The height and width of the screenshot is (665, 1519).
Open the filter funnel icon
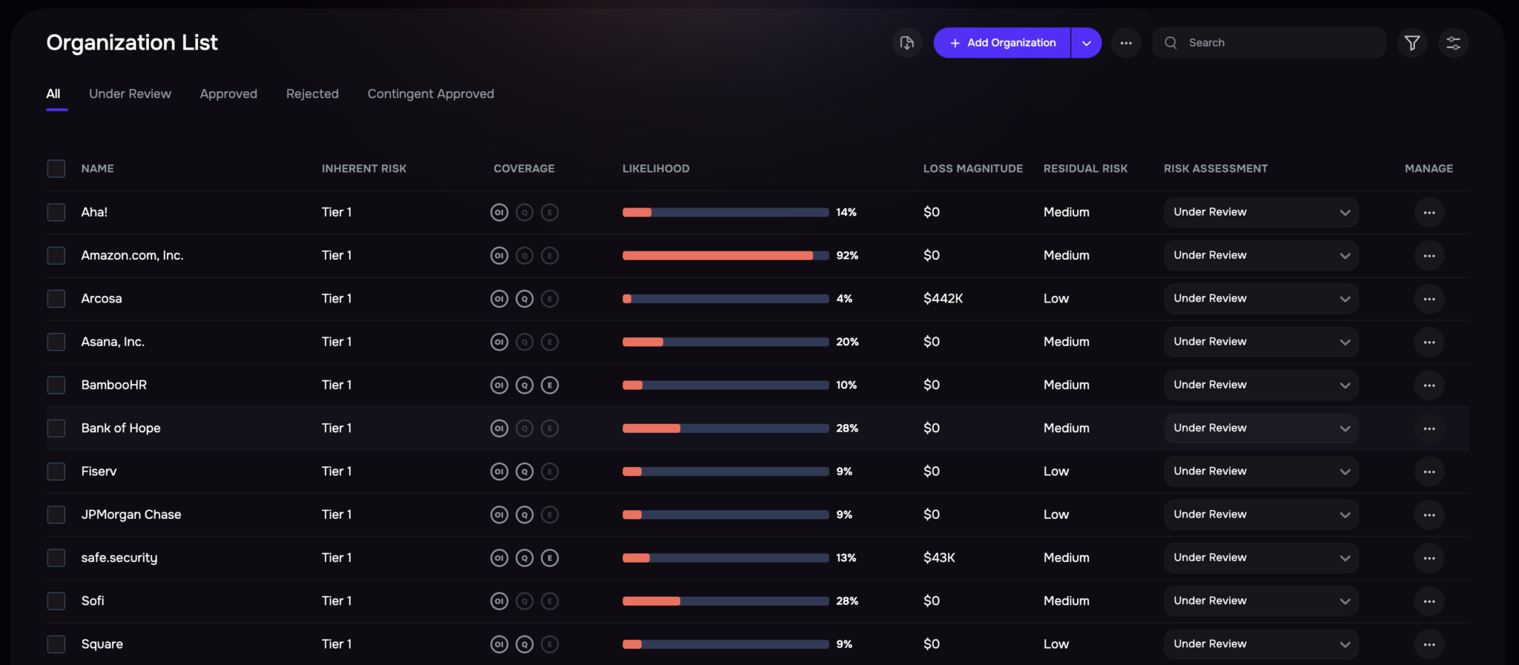pyautogui.click(x=1412, y=43)
